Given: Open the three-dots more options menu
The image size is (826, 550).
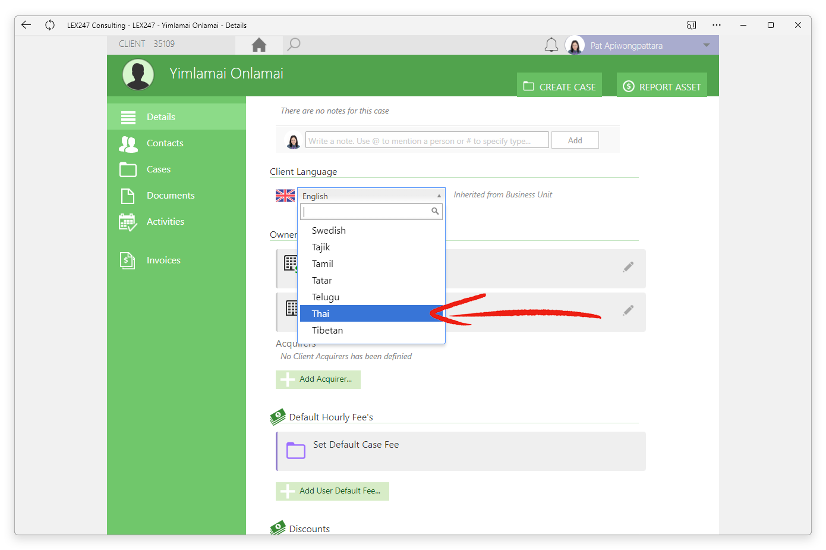Looking at the screenshot, I should (x=717, y=25).
